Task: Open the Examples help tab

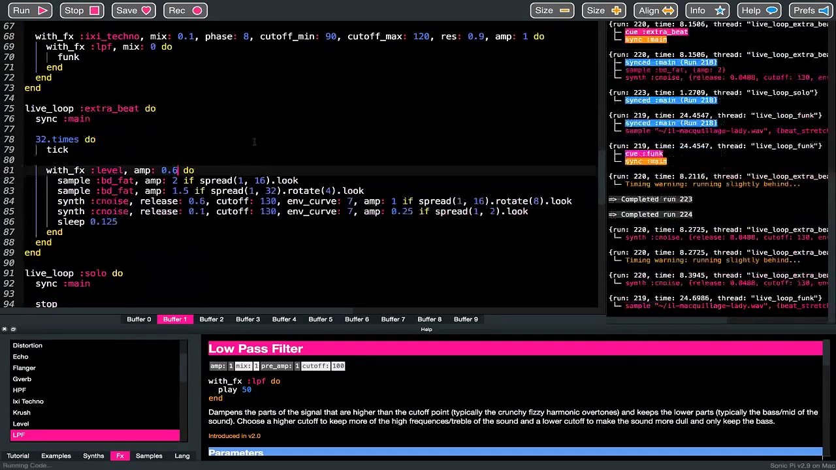Action: 56,456
